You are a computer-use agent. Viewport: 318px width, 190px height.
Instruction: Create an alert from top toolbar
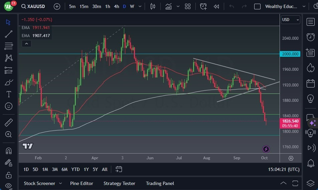[x=203, y=6]
